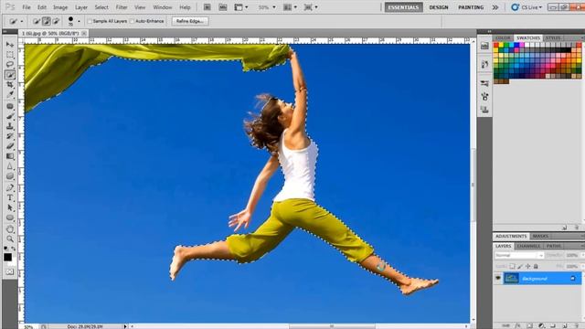Expand more workspaces chevron
The width and height of the screenshot is (585, 329).
(x=495, y=7)
